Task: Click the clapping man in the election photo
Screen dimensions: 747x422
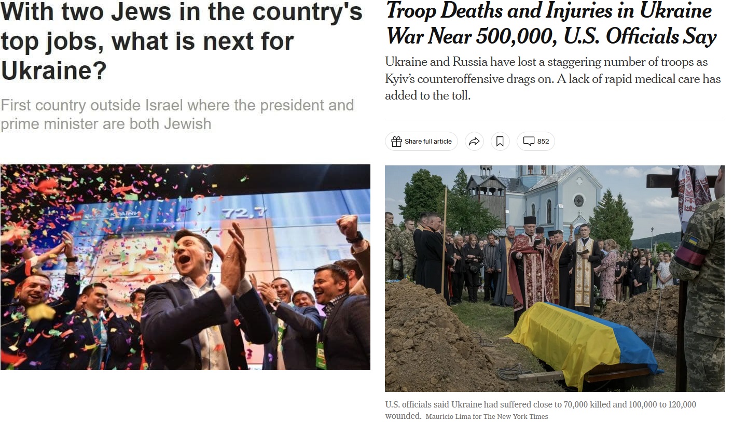Action: [202, 301]
